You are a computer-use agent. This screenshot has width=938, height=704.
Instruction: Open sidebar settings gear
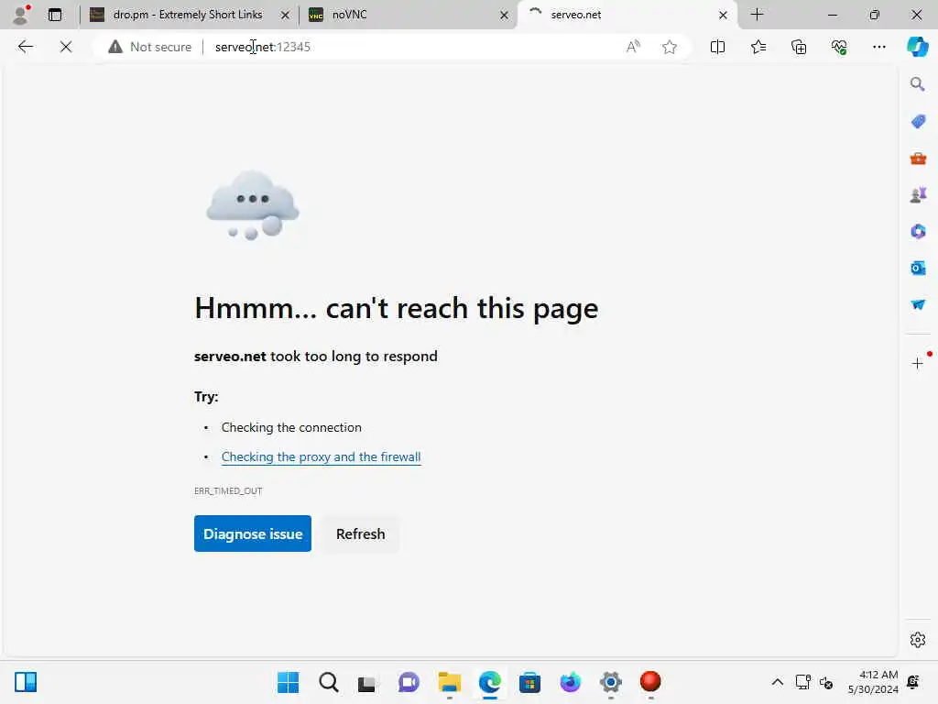(x=917, y=640)
